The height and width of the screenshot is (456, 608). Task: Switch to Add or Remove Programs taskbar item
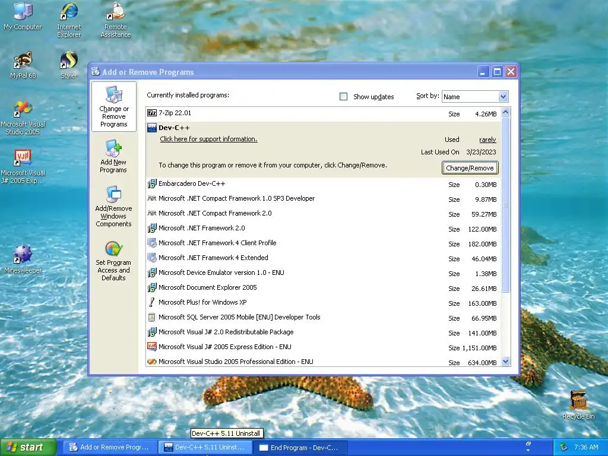coord(109,448)
